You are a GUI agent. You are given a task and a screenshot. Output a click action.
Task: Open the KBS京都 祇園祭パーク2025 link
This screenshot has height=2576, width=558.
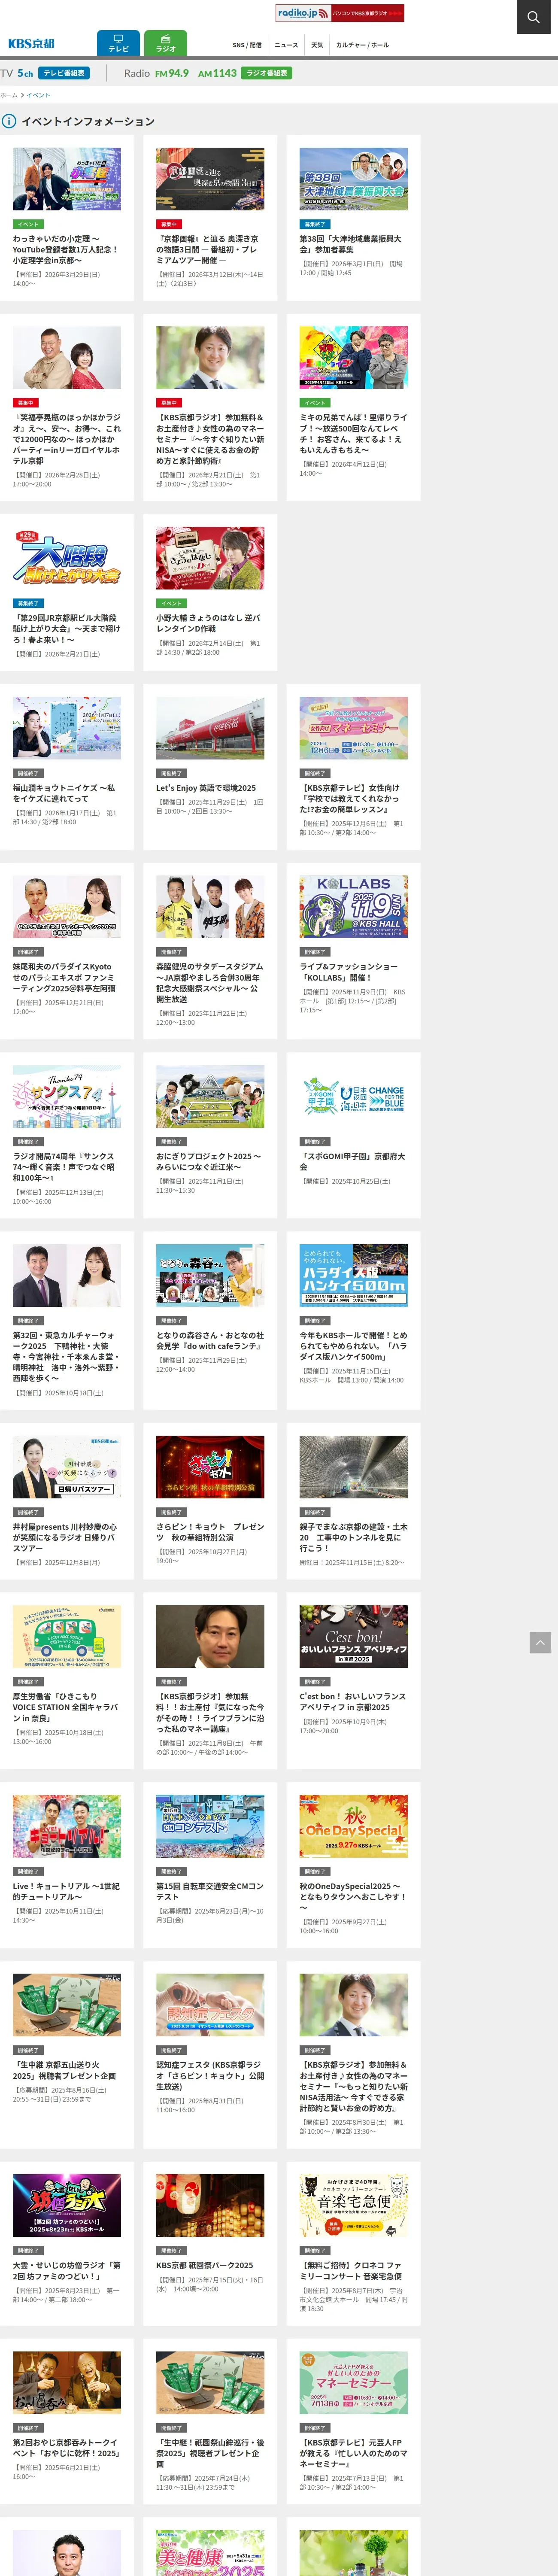click(x=205, y=2265)
